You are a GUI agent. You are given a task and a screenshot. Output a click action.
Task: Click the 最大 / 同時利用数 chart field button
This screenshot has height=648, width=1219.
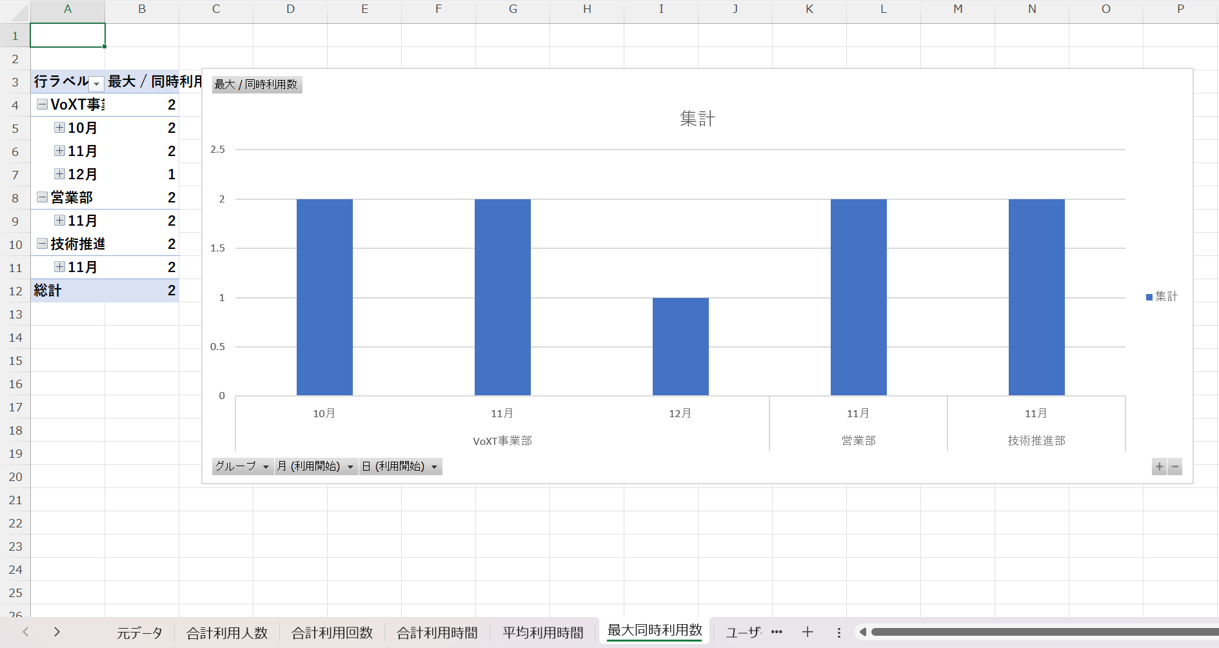pyautogui.click(x=257, y=84)
